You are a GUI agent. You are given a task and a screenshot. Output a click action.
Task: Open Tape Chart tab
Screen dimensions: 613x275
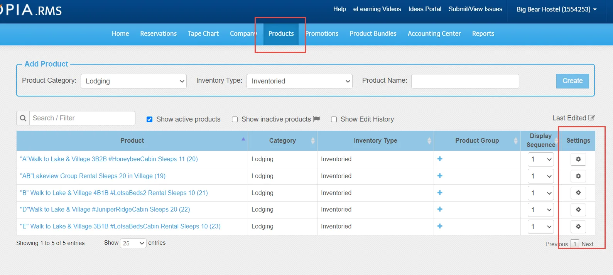(x=203, y=33)
